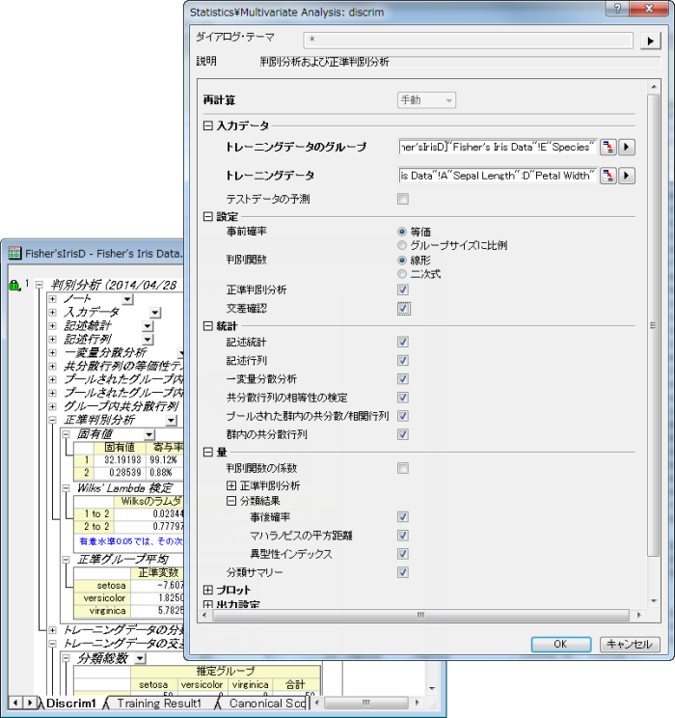The width and height of the screenshot is (675, 718).
Task: Toggle 交差確認 checkbox
Action: click(x=403, y=308)
